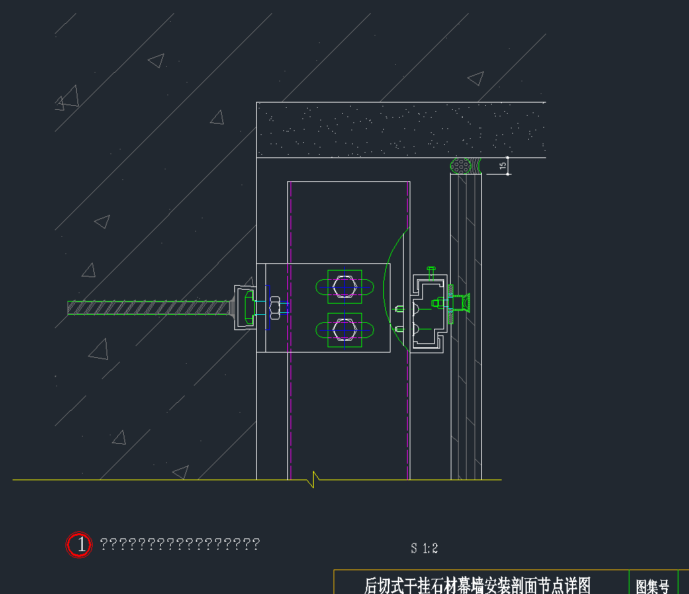Click the break line zigzag symbol
Screen dimensions: 689x594
point(315,479)
